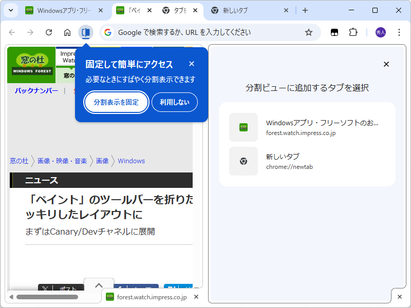The width and height of the screenshot is (411, 308).
Task: Click the 秀人 profile avatar
Action: click(x=378, y=32)
